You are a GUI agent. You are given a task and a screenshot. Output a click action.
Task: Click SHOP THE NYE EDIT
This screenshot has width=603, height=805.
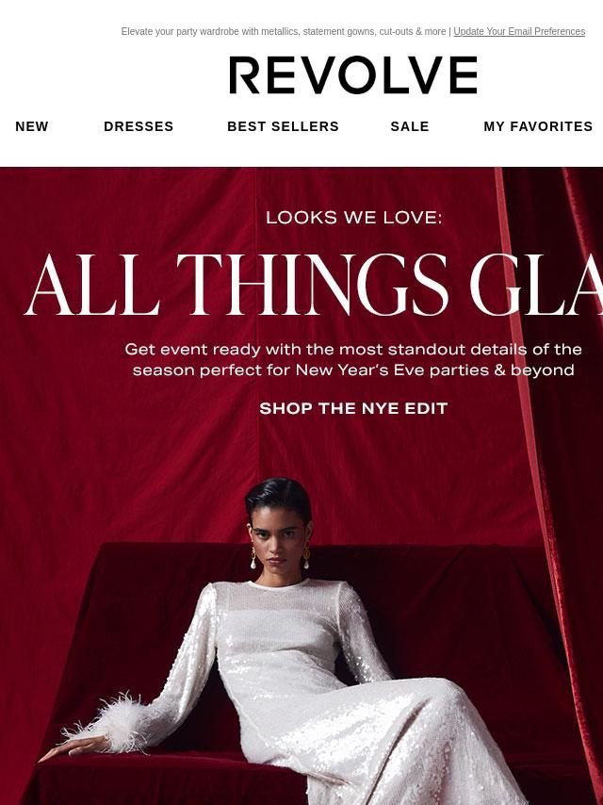coord(353,409)
